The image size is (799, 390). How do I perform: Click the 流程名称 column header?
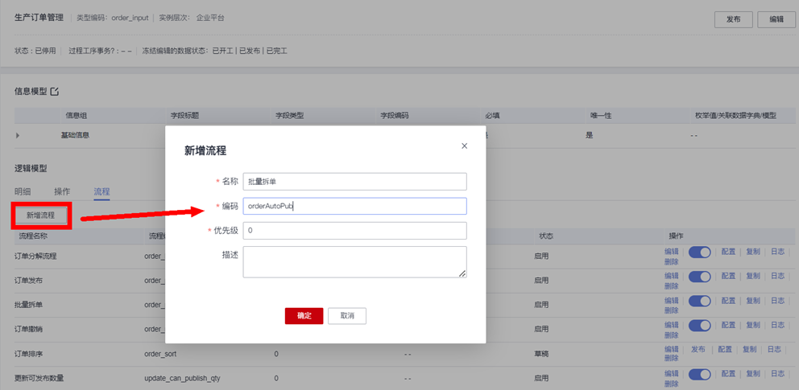coord(33,236)
